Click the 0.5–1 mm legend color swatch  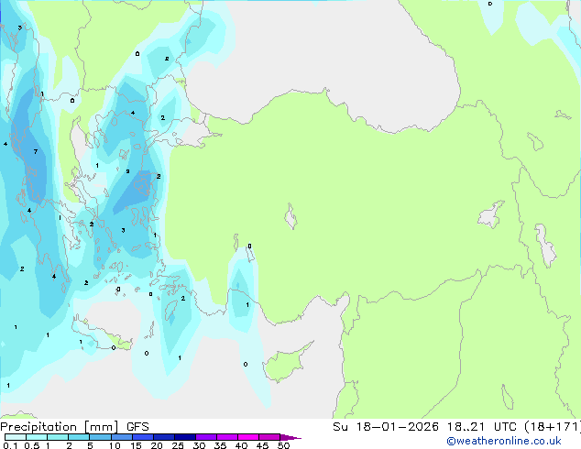click(x=37, y=437)
